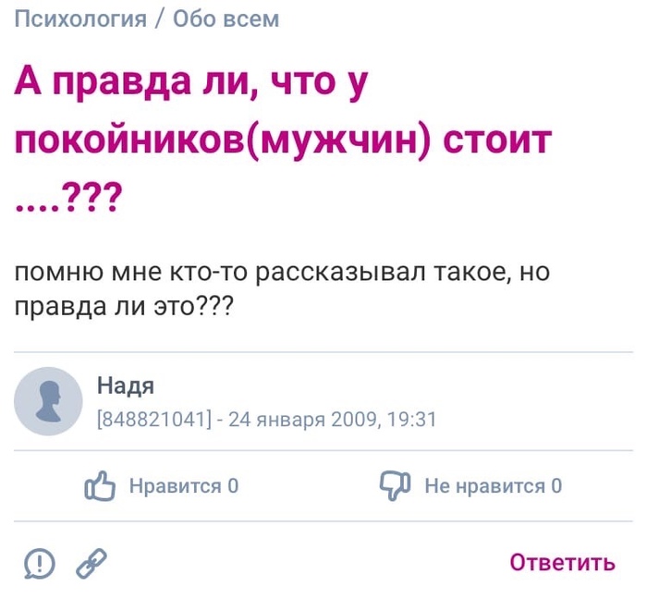The height and width of the screenshot is (599, 647).
Task: Click the thumbs-up like icon
Action: coord(100,485)
